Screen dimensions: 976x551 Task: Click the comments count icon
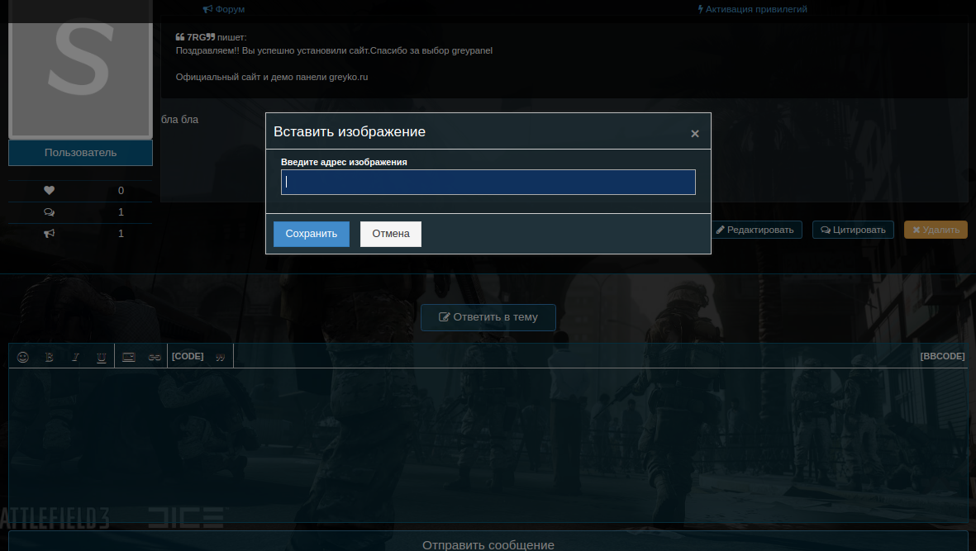click(x=50, y=212)
